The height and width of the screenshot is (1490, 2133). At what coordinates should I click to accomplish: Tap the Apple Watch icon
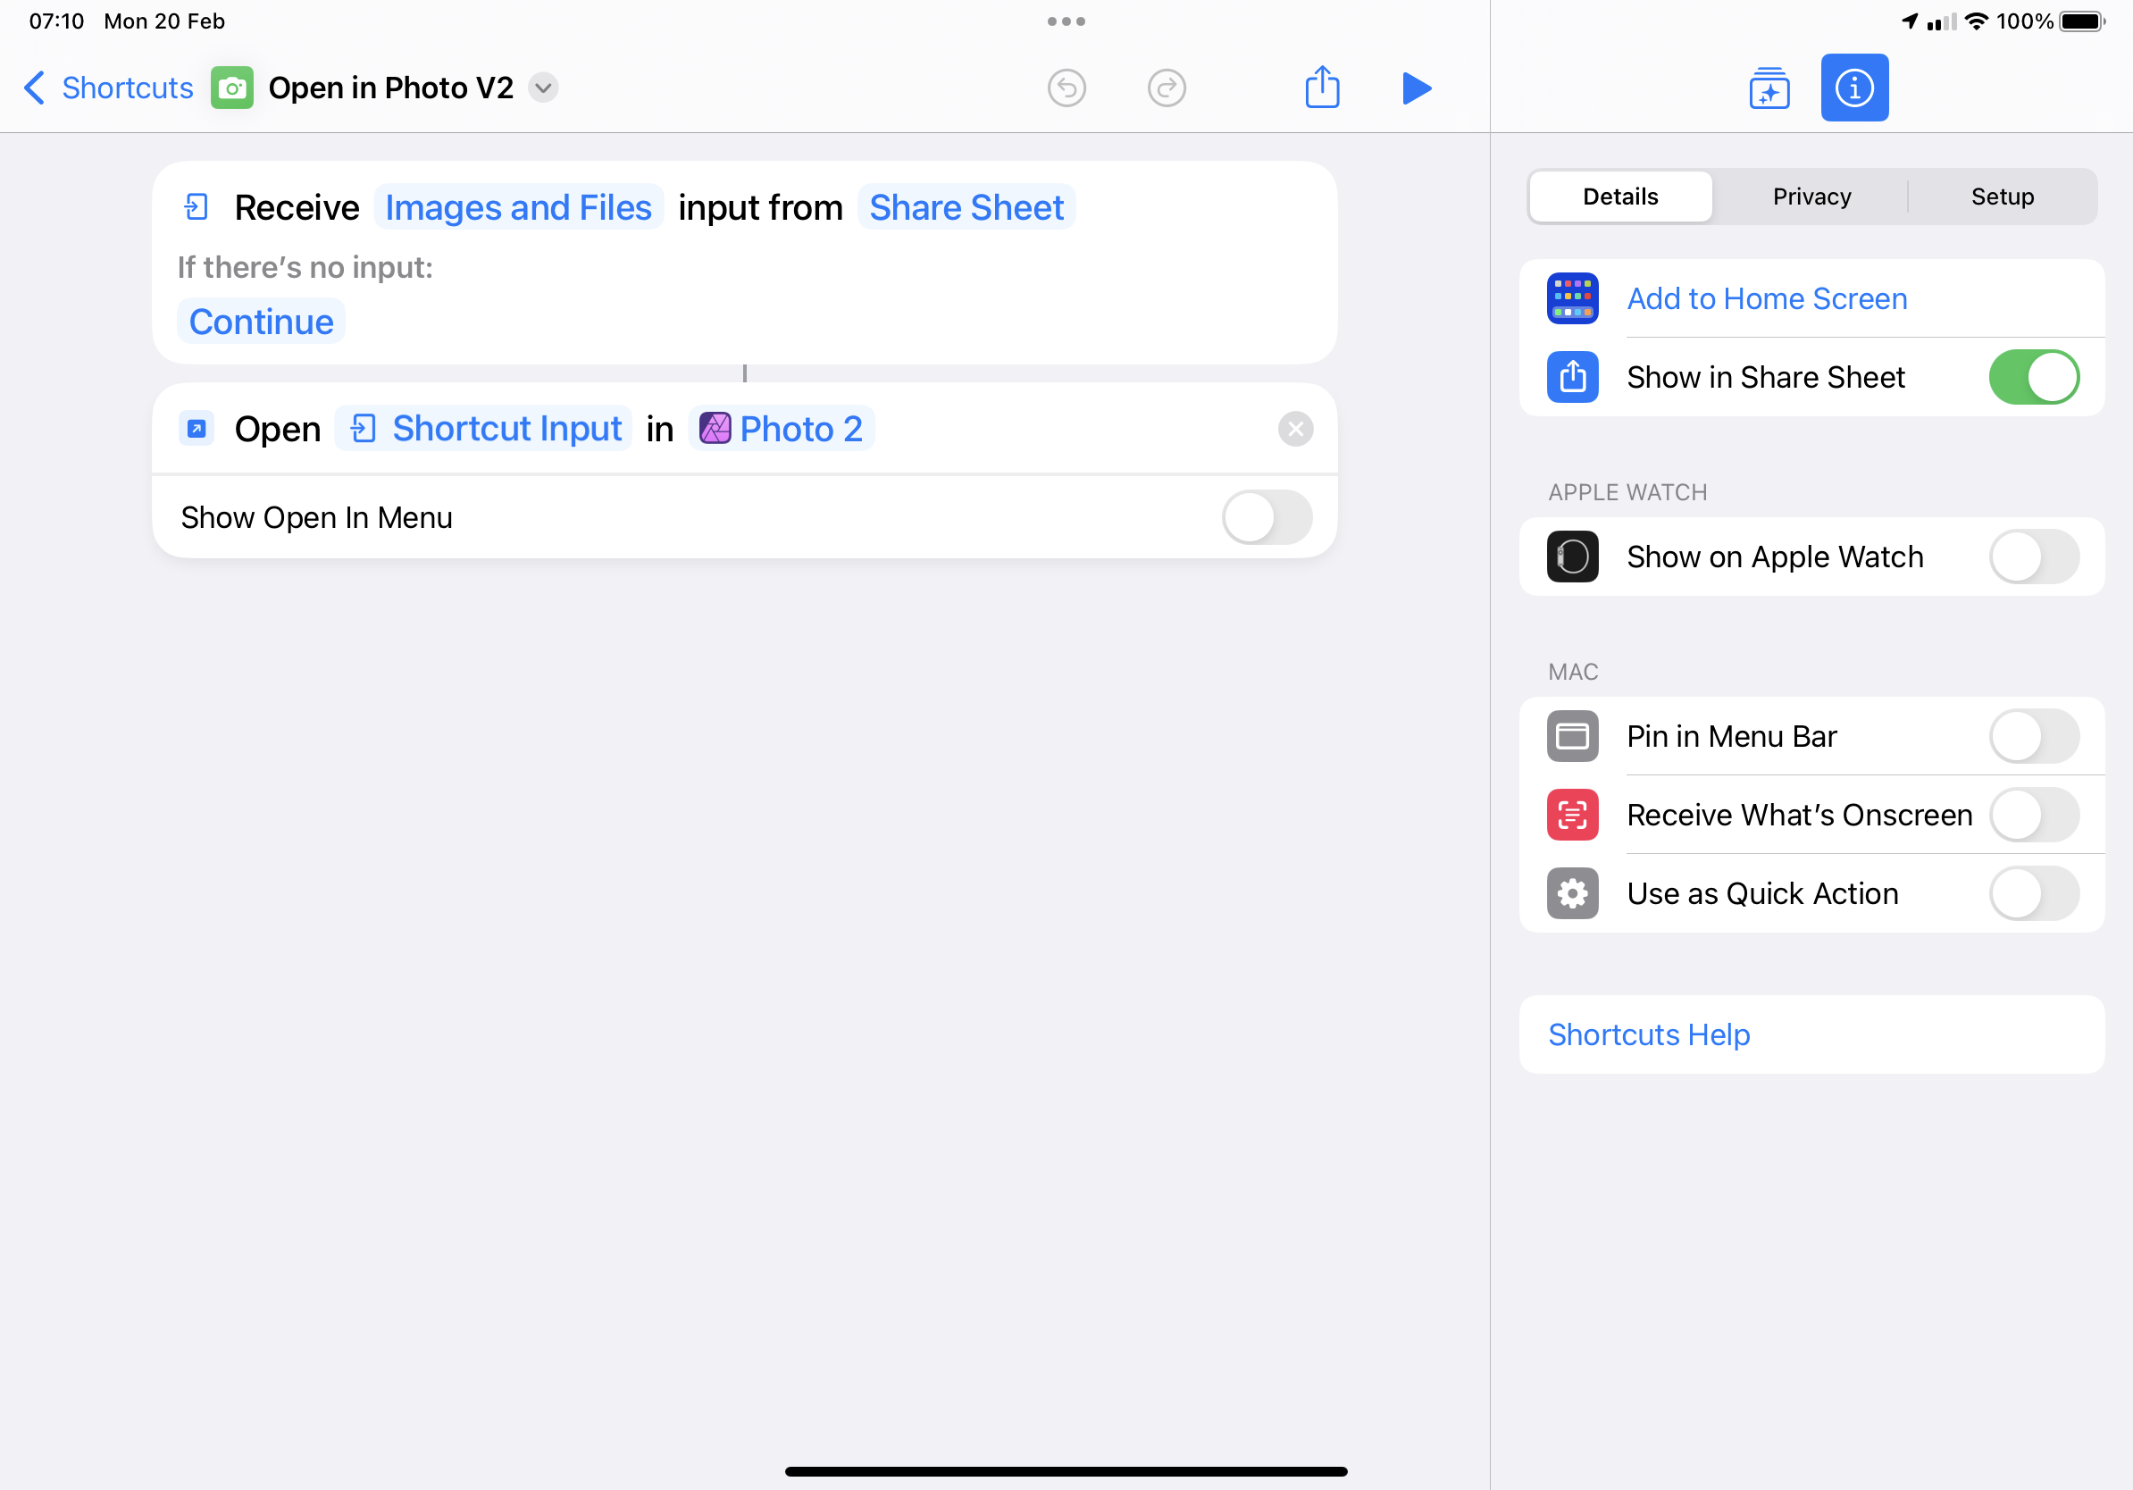[x=1572, y=557]
